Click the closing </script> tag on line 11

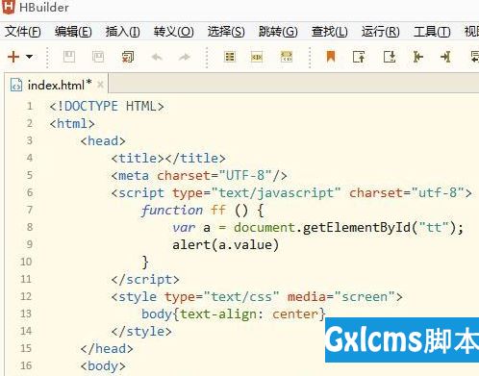click(x=145, y=280)
